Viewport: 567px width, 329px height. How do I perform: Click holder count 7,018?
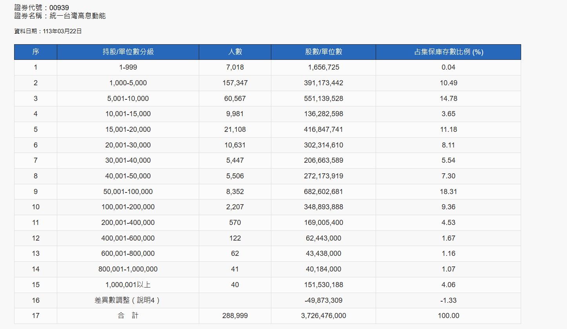[235, 67]
